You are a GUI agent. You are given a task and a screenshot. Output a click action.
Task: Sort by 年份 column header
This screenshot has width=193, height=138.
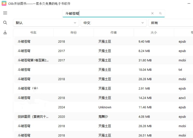pyautogui.click(x=74, y=33)
